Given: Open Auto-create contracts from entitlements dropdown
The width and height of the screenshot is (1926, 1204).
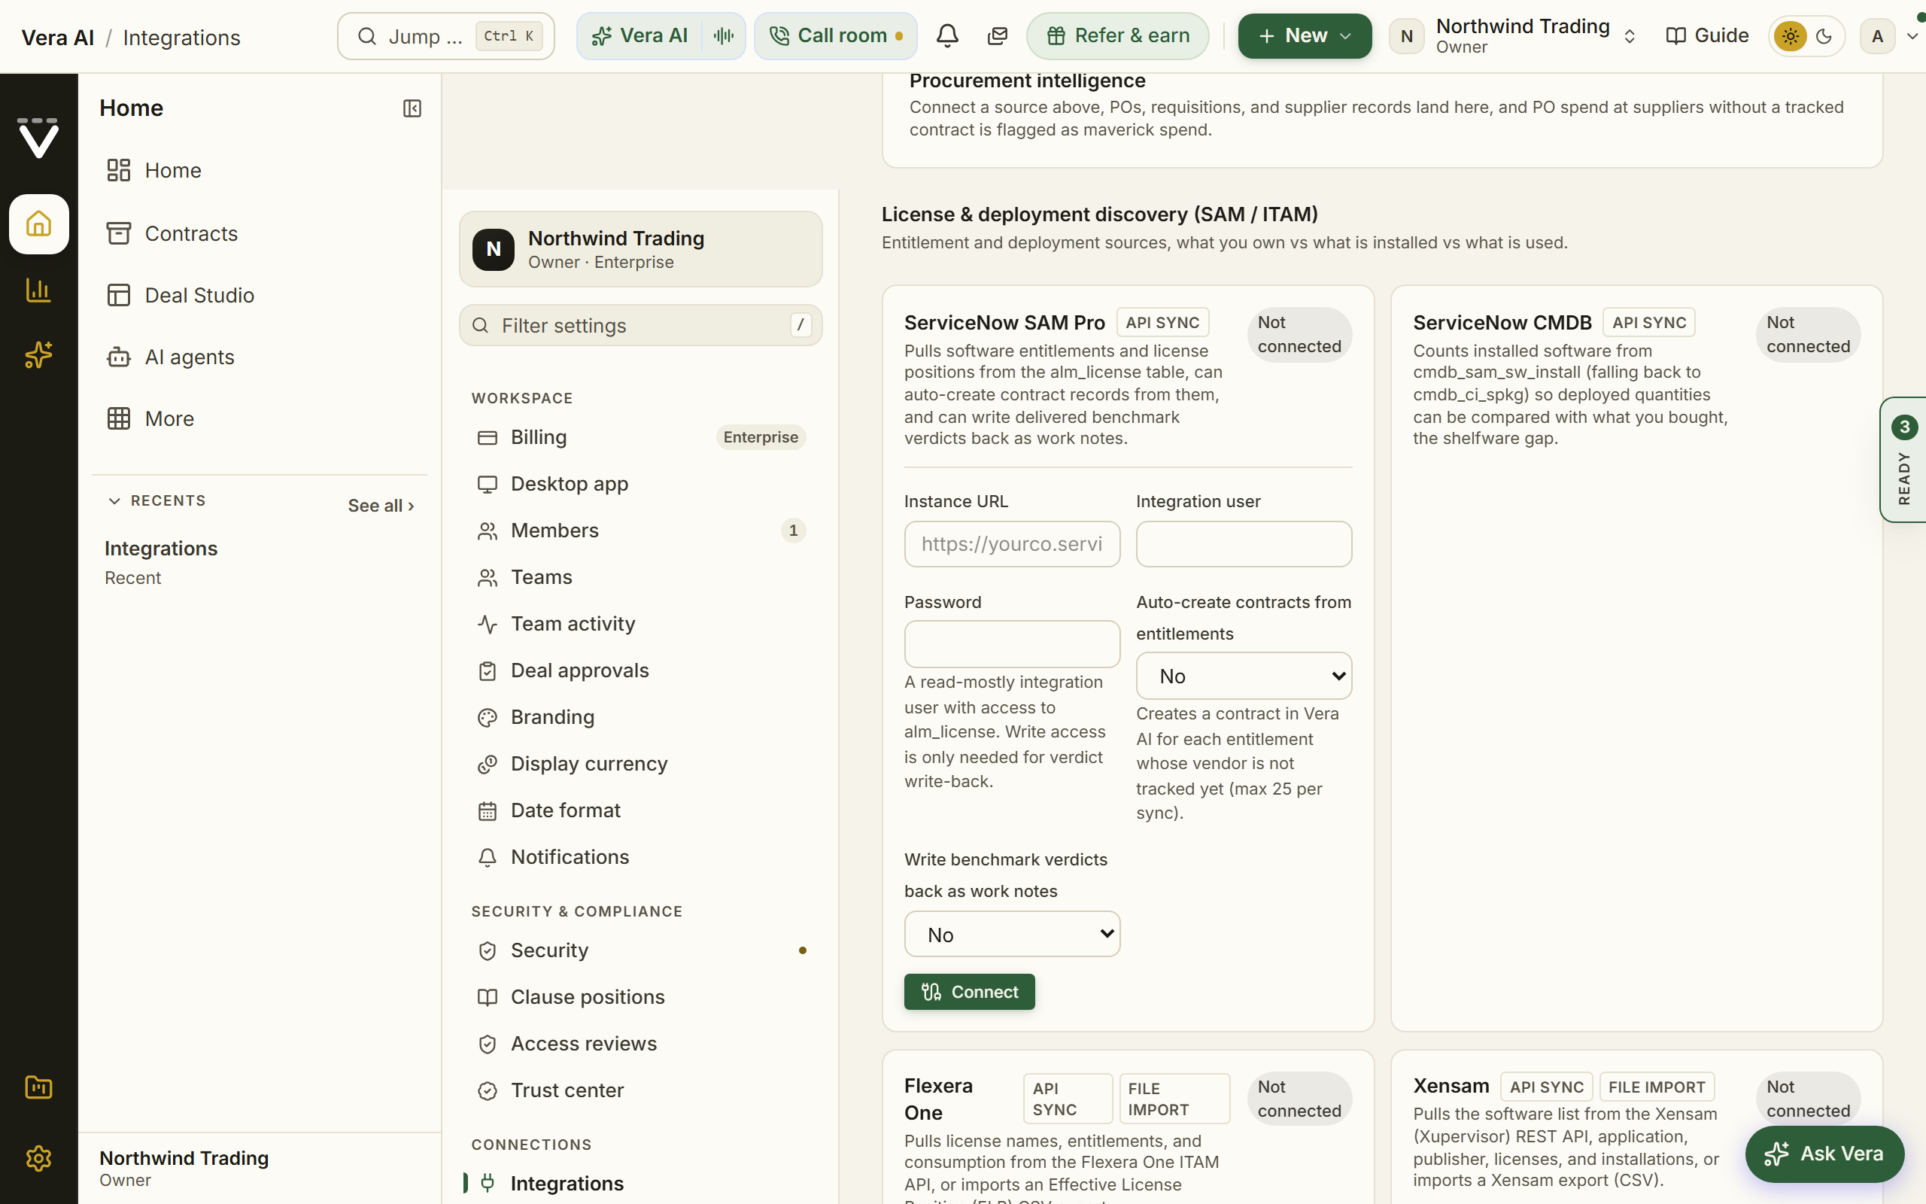Looking at the screenshot, I should (1244, 676).
